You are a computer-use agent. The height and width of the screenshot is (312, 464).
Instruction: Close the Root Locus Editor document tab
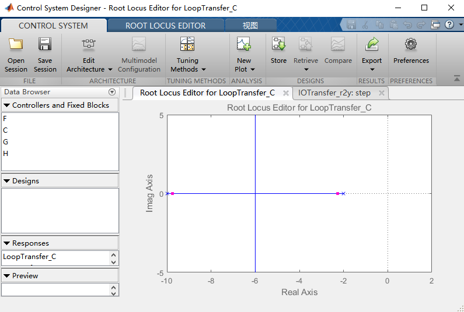click(x=286, y=93)
